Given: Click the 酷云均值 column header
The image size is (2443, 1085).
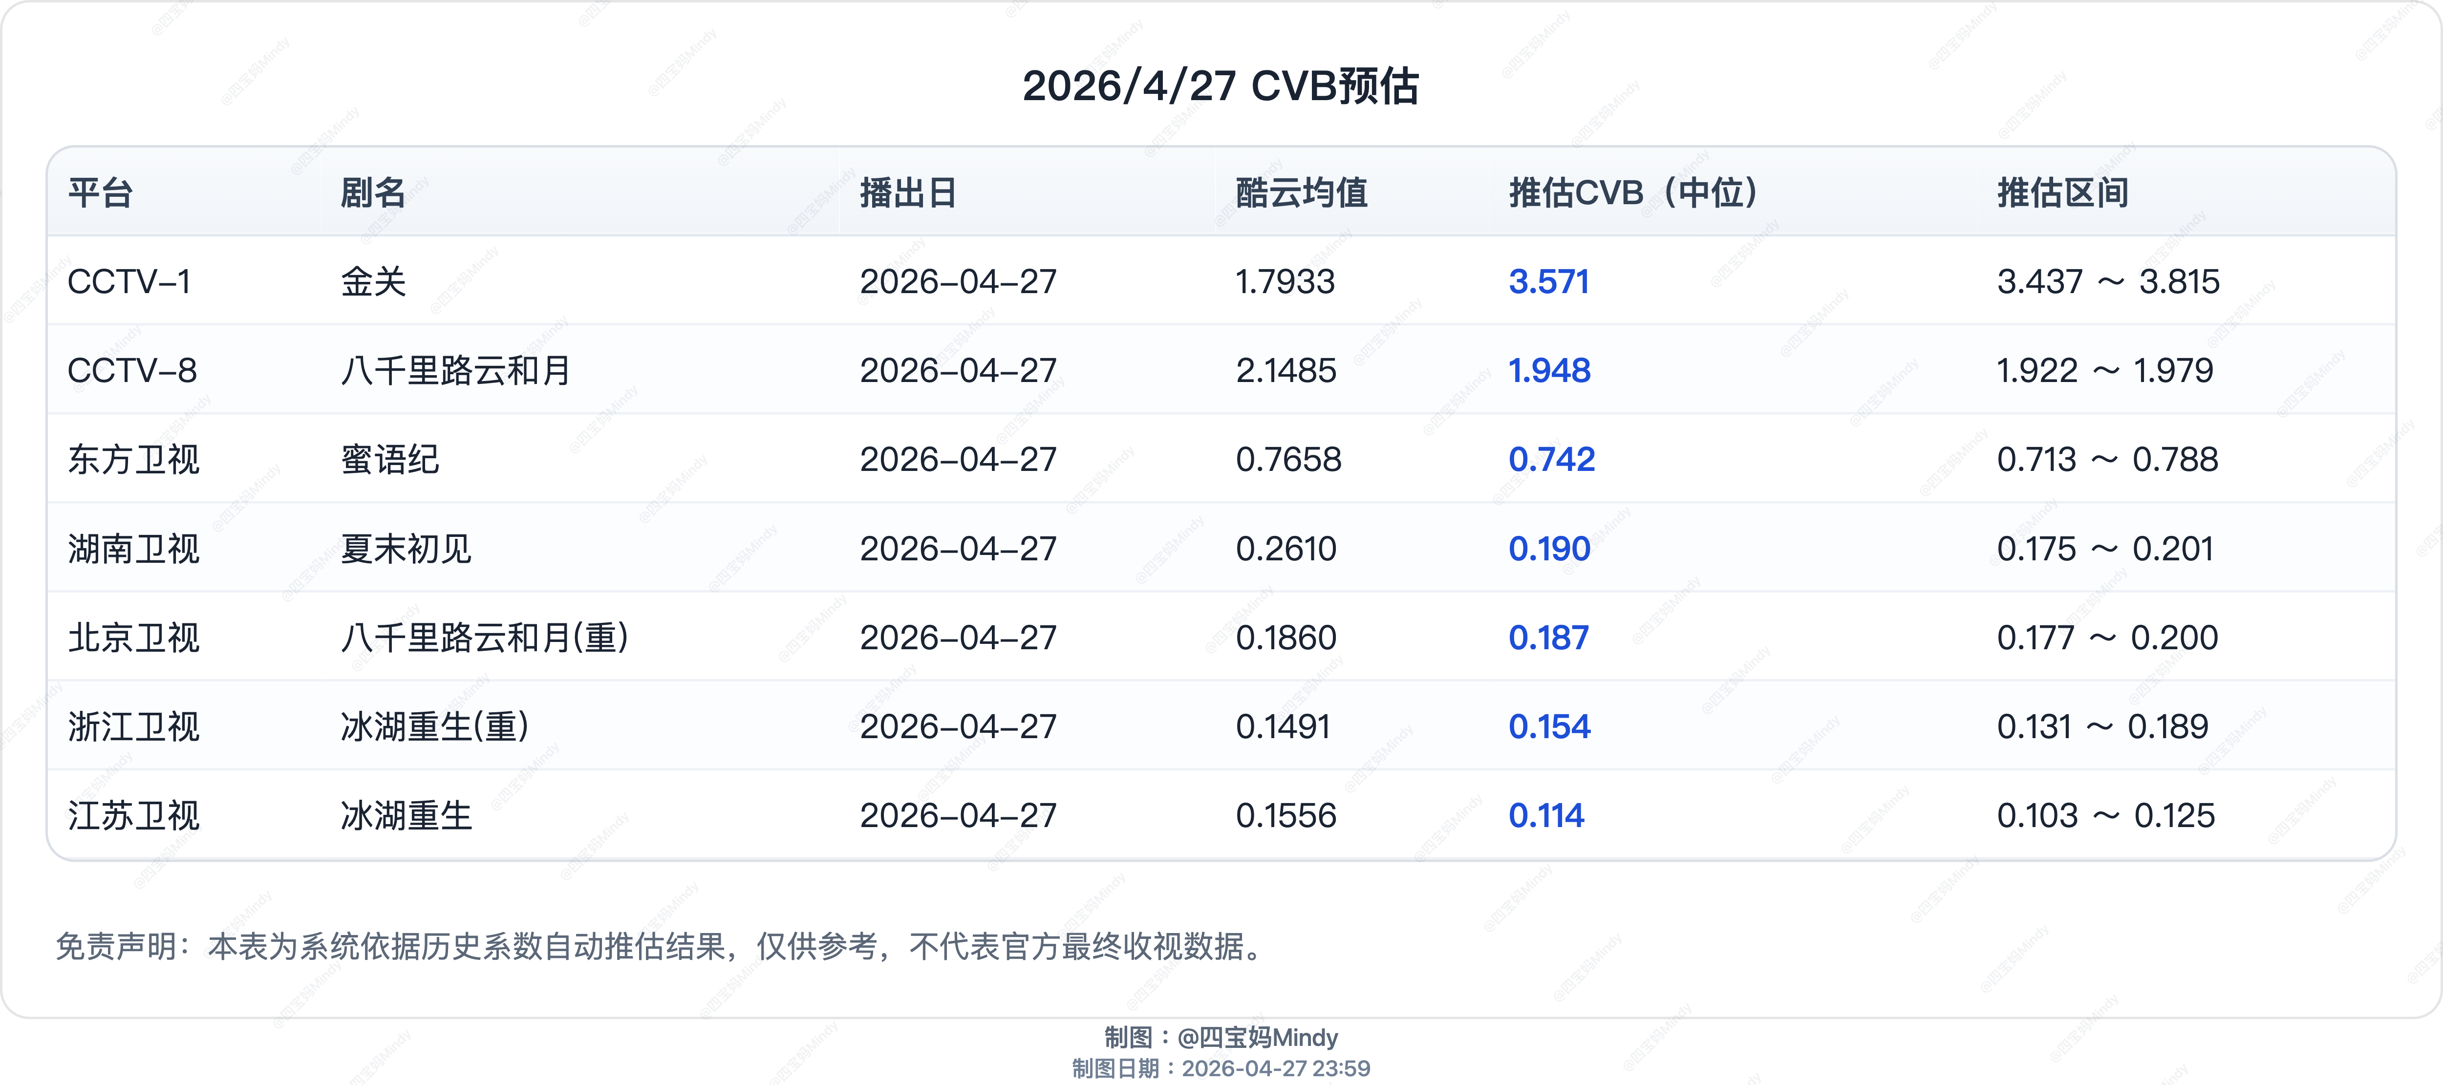Looking at the screenshot, I should pos(1301,192).
